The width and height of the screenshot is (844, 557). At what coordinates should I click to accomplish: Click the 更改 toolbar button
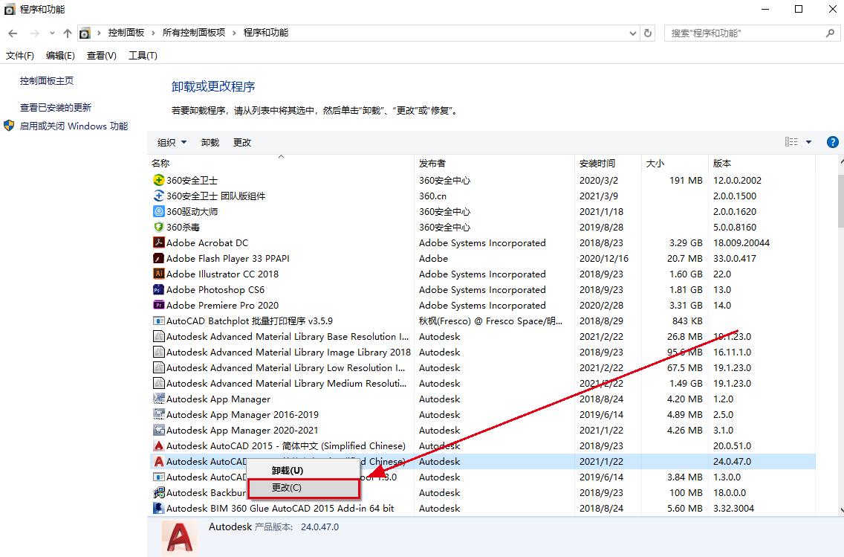[x=242, y=142]
